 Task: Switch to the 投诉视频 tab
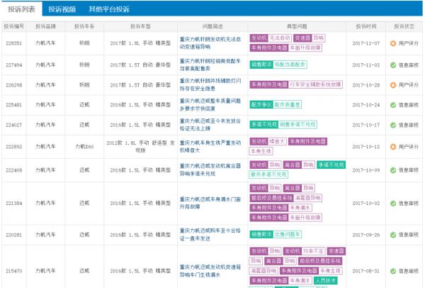click(64, 9)
